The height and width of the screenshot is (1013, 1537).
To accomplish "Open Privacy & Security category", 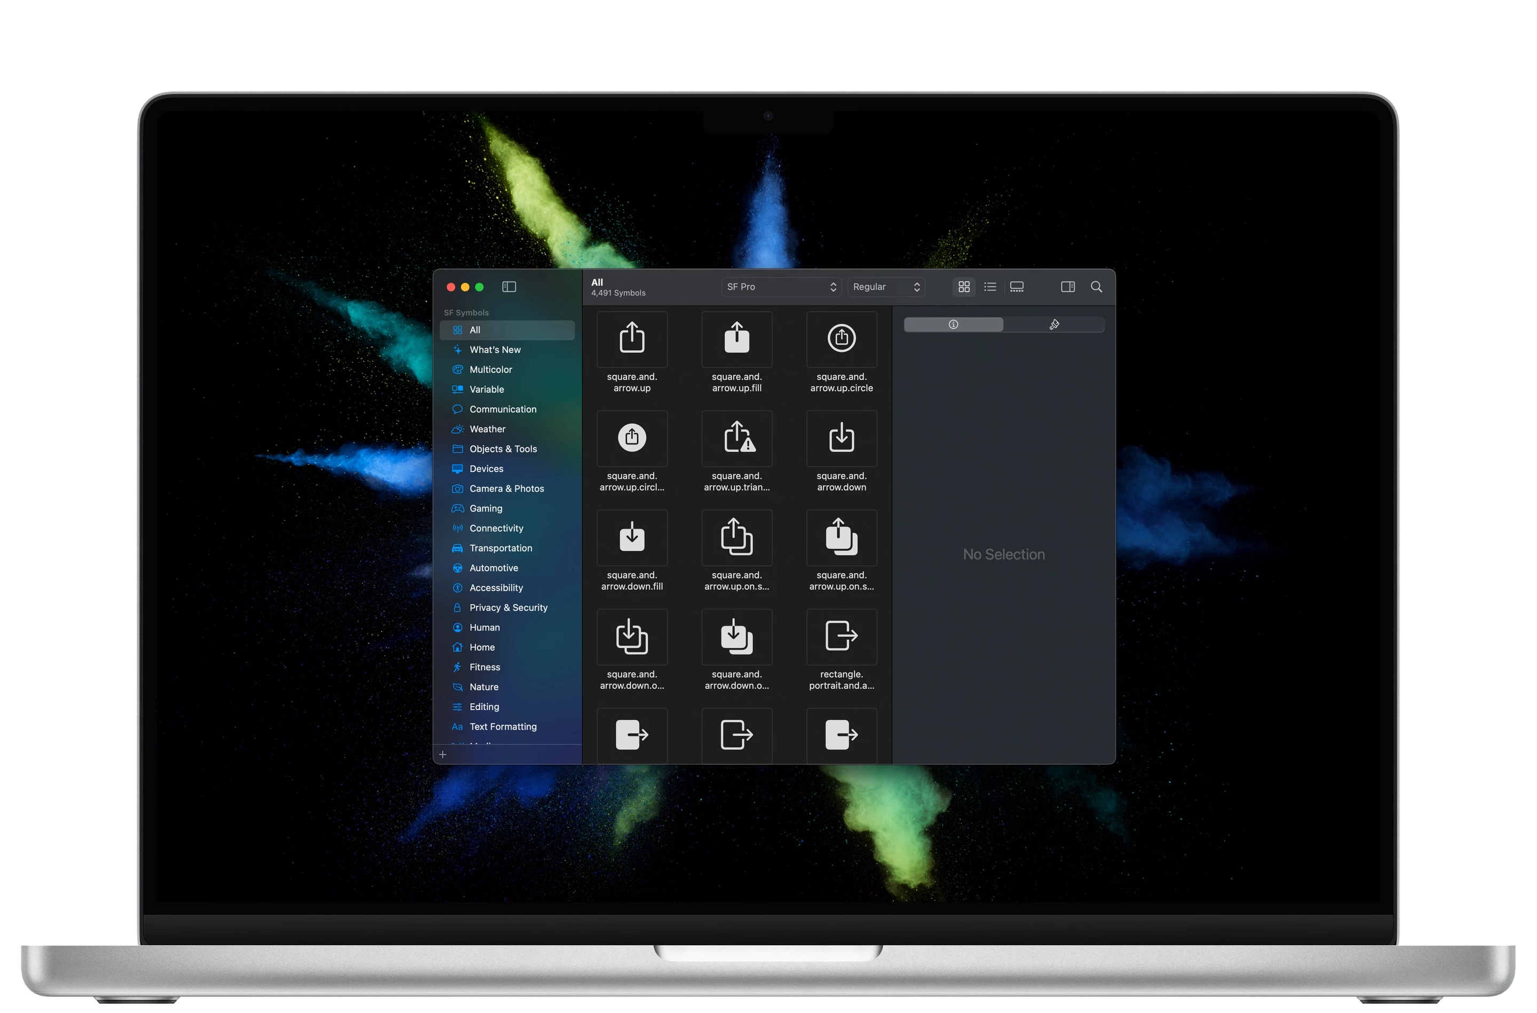I will 507,607.
